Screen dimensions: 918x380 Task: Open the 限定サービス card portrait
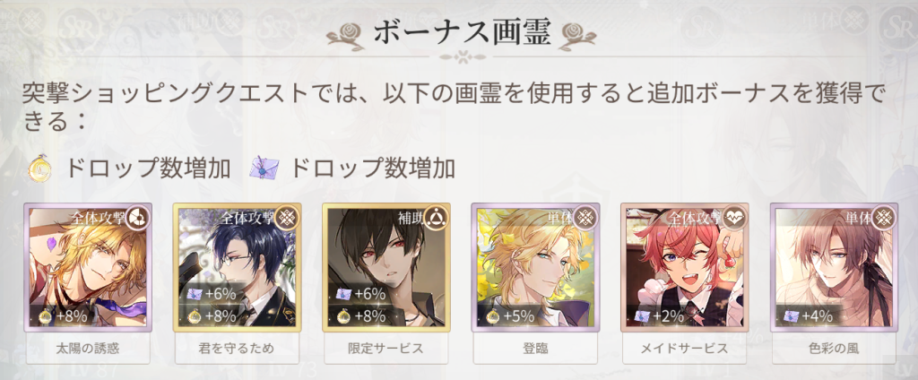(x=386, y=268)
